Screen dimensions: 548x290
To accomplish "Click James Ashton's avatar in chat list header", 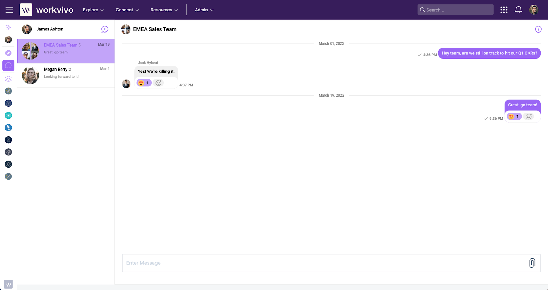I will (x=27, y=29).
